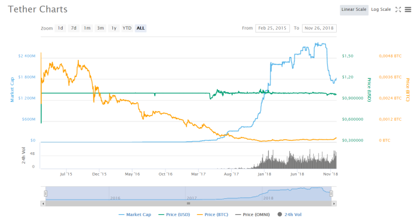The height and width of the screenshot is (220, 420).
Task: Click the 0 BTC axis label
Action: (385, 140)
